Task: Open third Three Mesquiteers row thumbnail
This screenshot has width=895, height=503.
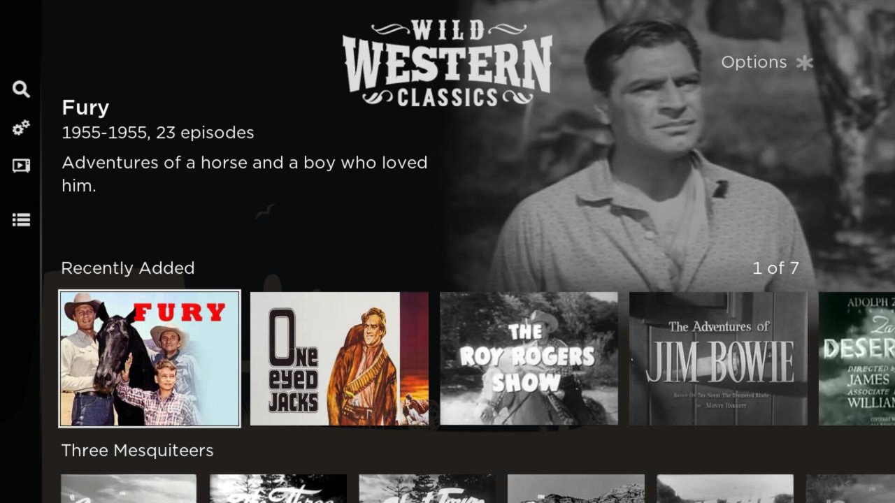Action: click(427, 489)
